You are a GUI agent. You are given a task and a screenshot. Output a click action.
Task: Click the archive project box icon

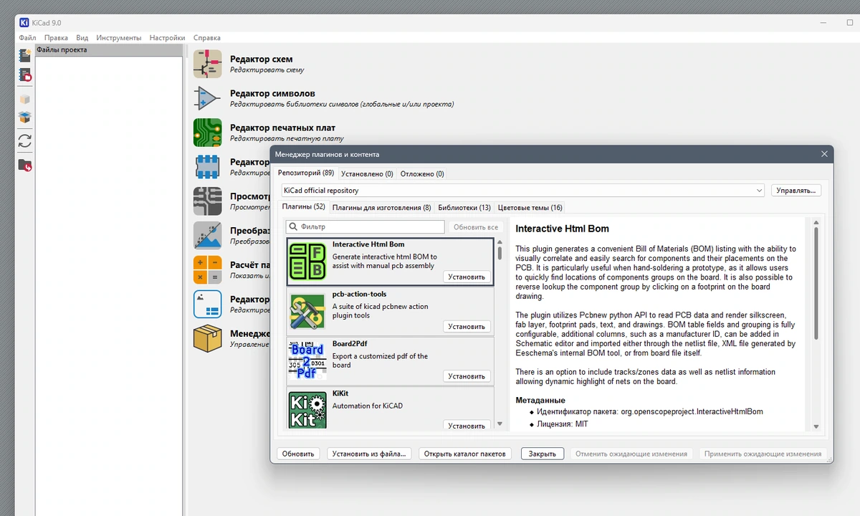point(25,99)
